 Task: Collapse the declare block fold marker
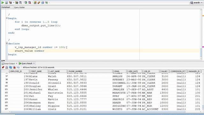pos(7,43)
